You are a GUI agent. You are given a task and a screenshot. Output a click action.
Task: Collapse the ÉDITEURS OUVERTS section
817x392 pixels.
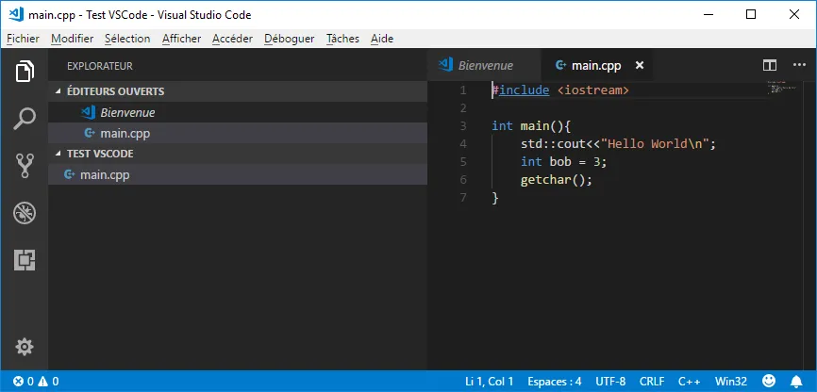pos(58,91)
